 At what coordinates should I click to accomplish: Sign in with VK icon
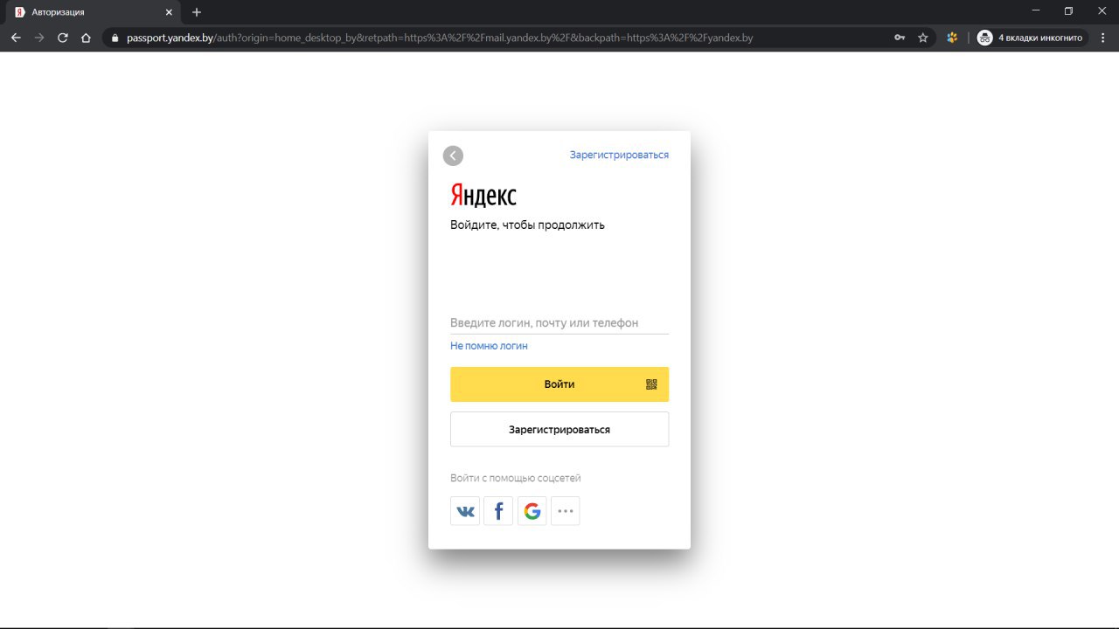coord(465,511)
